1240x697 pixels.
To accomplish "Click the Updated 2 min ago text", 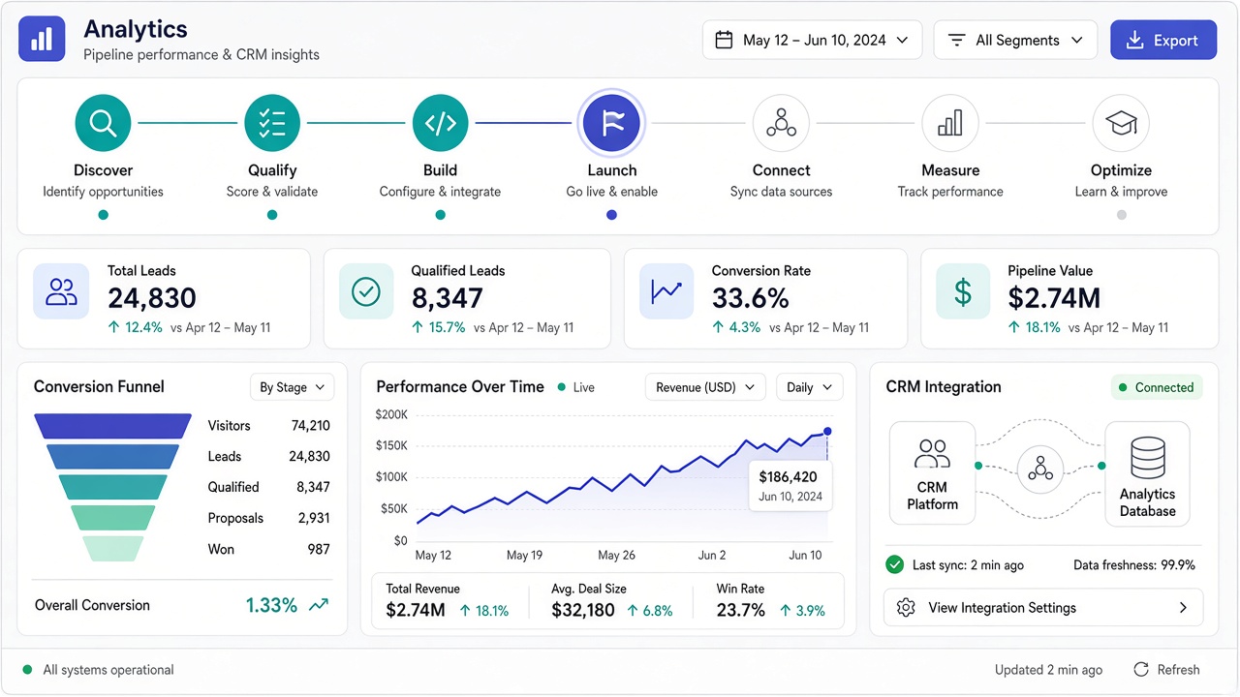I will tap(1048, 670).
